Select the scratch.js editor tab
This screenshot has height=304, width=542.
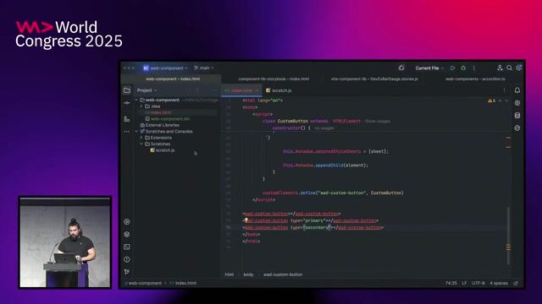pyautogui.click(x=279, y=90)
